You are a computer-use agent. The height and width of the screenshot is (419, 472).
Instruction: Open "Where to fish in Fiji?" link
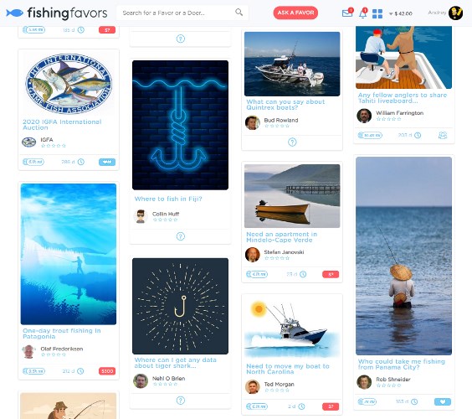(168, 199)
